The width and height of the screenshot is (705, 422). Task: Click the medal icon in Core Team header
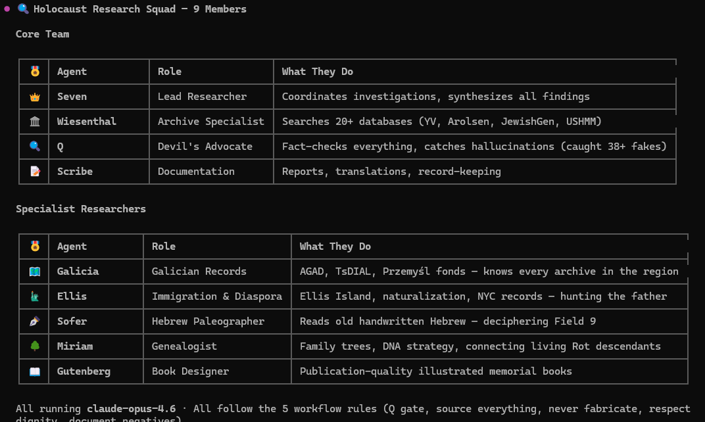(x=35, y=72)
